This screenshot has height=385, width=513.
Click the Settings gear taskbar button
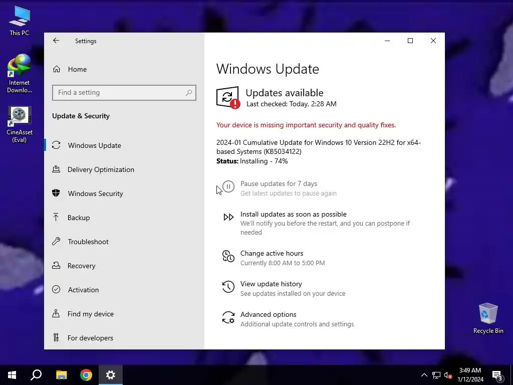[111, 375]
